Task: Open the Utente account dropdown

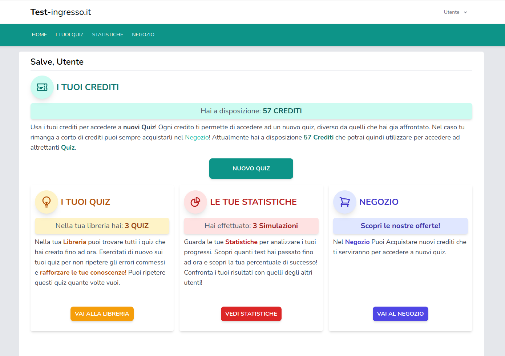Action: 455,12
